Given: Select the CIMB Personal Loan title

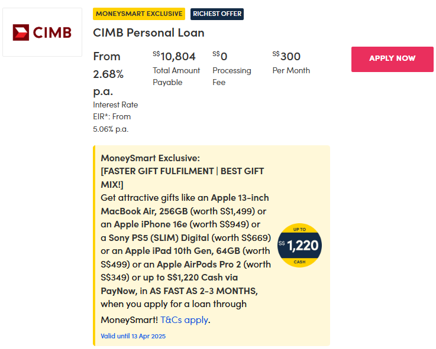Looking at the screenshot, I should point(148,32).
